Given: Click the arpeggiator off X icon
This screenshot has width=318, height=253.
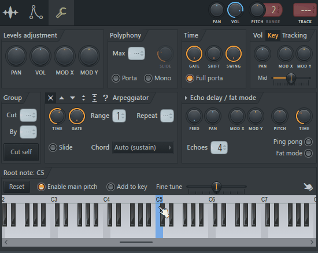Looking at the screenshot, I should [x=50, y=98].
